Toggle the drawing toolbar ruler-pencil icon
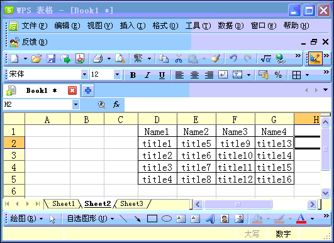Image resolution: width=334 pixels, height=243 pixels. (315, 58)
